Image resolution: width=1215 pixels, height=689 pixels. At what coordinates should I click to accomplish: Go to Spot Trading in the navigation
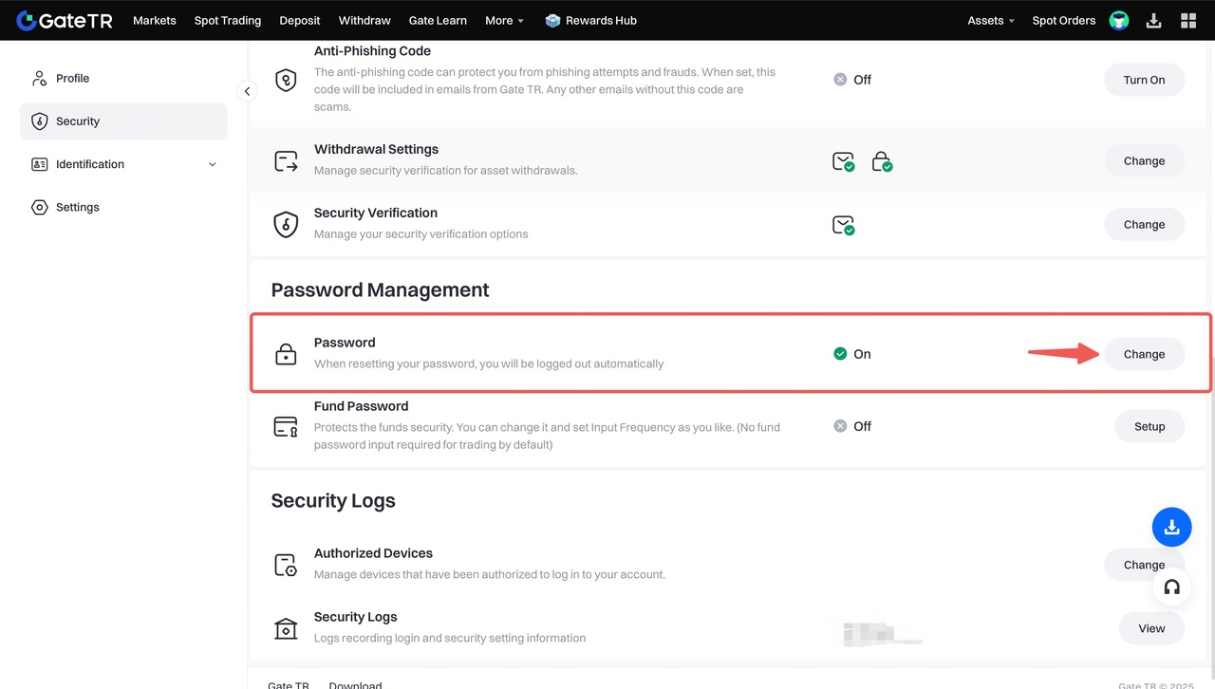click(227, 20)
